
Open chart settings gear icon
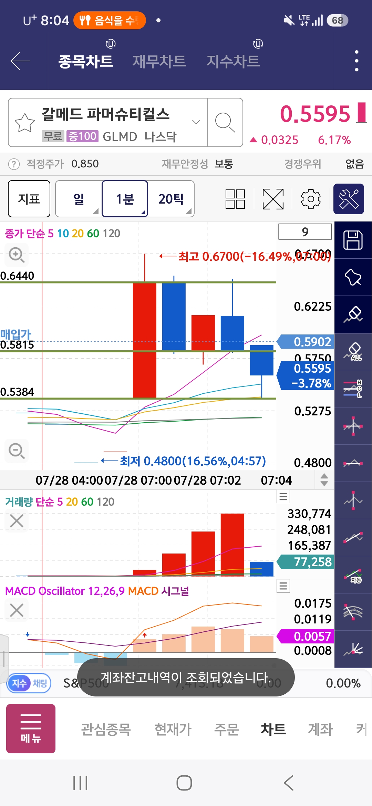(x=311, y=199)
